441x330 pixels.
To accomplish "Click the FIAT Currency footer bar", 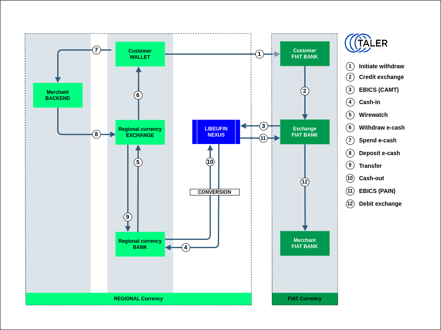I will click(305, 299).
